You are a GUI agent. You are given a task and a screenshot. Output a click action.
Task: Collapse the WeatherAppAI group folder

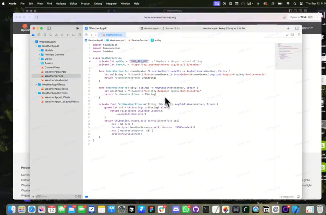[36, 46]
